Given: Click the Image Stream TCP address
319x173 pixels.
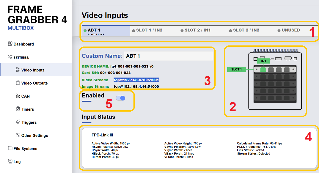Looking at the screenshot, I should pos(136,87).
